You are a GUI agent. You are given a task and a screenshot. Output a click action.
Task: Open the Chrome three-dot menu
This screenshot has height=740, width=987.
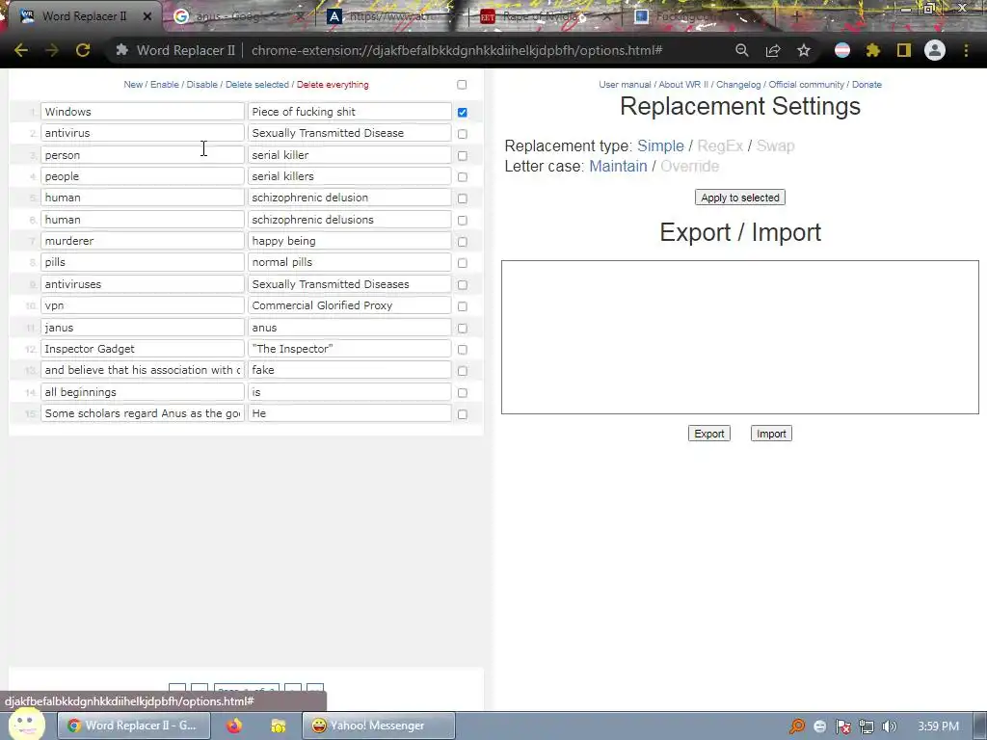point(966,50)
